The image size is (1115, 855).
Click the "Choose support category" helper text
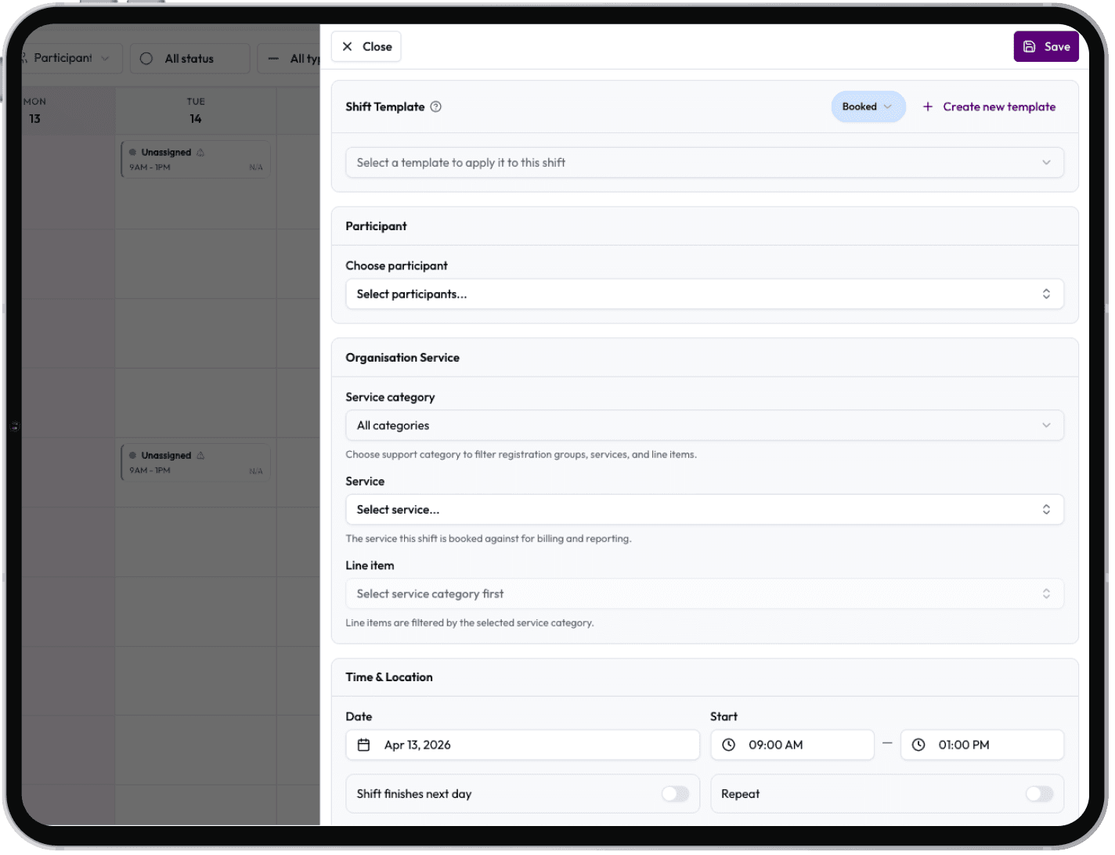pyautogui.click(x=521, y=455)
